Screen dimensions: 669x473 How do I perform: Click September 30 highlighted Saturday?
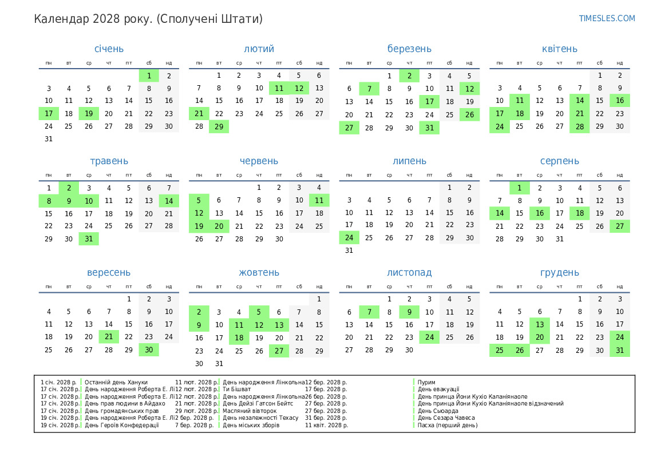[149, 350]
